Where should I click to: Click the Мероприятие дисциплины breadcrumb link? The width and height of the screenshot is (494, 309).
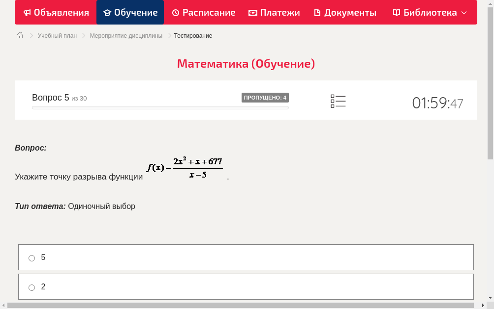pos(127,35)
